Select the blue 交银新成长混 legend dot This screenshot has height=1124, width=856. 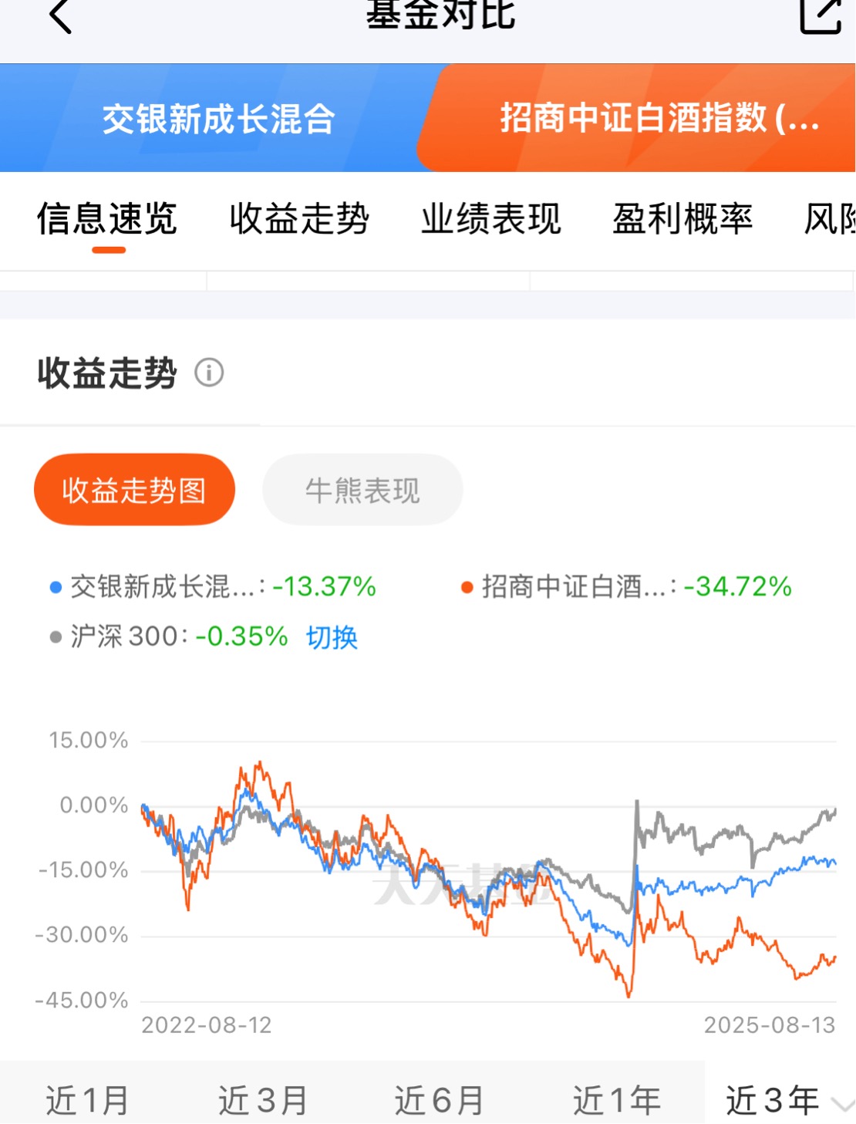click(56, 588)
